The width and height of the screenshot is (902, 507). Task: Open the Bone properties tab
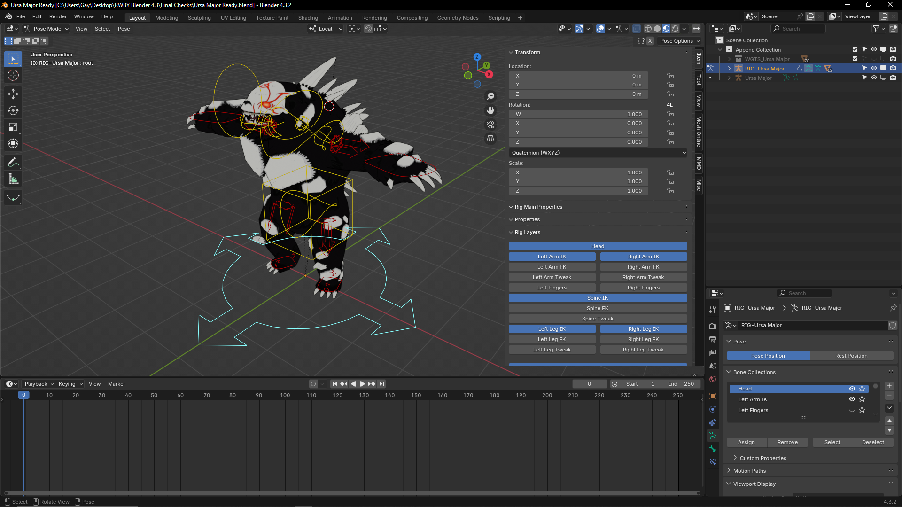click(713, 449)
